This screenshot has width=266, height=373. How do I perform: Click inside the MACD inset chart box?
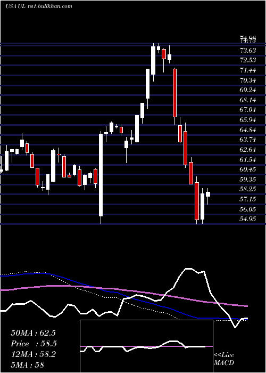tap(146, 346)
